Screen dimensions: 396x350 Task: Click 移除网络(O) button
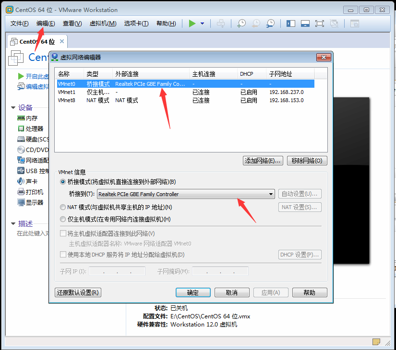(x=307, y=161)
